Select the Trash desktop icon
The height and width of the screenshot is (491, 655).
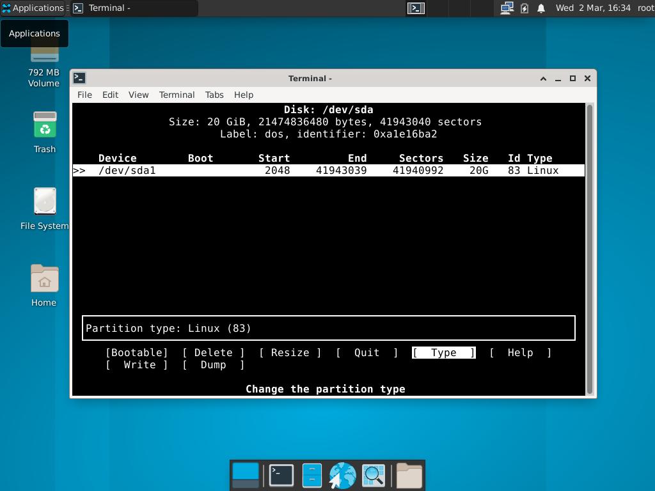pyautogui.click(x=45, y=132)
